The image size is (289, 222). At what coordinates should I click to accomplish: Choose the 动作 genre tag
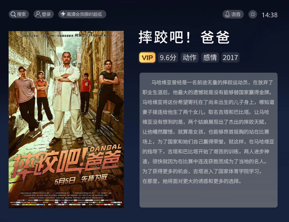[x=189, y=58]
